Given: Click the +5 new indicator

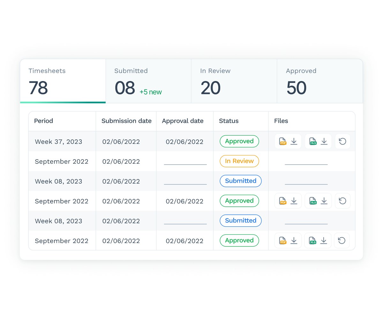Looking at the screenshot, I should coord(151,92).
